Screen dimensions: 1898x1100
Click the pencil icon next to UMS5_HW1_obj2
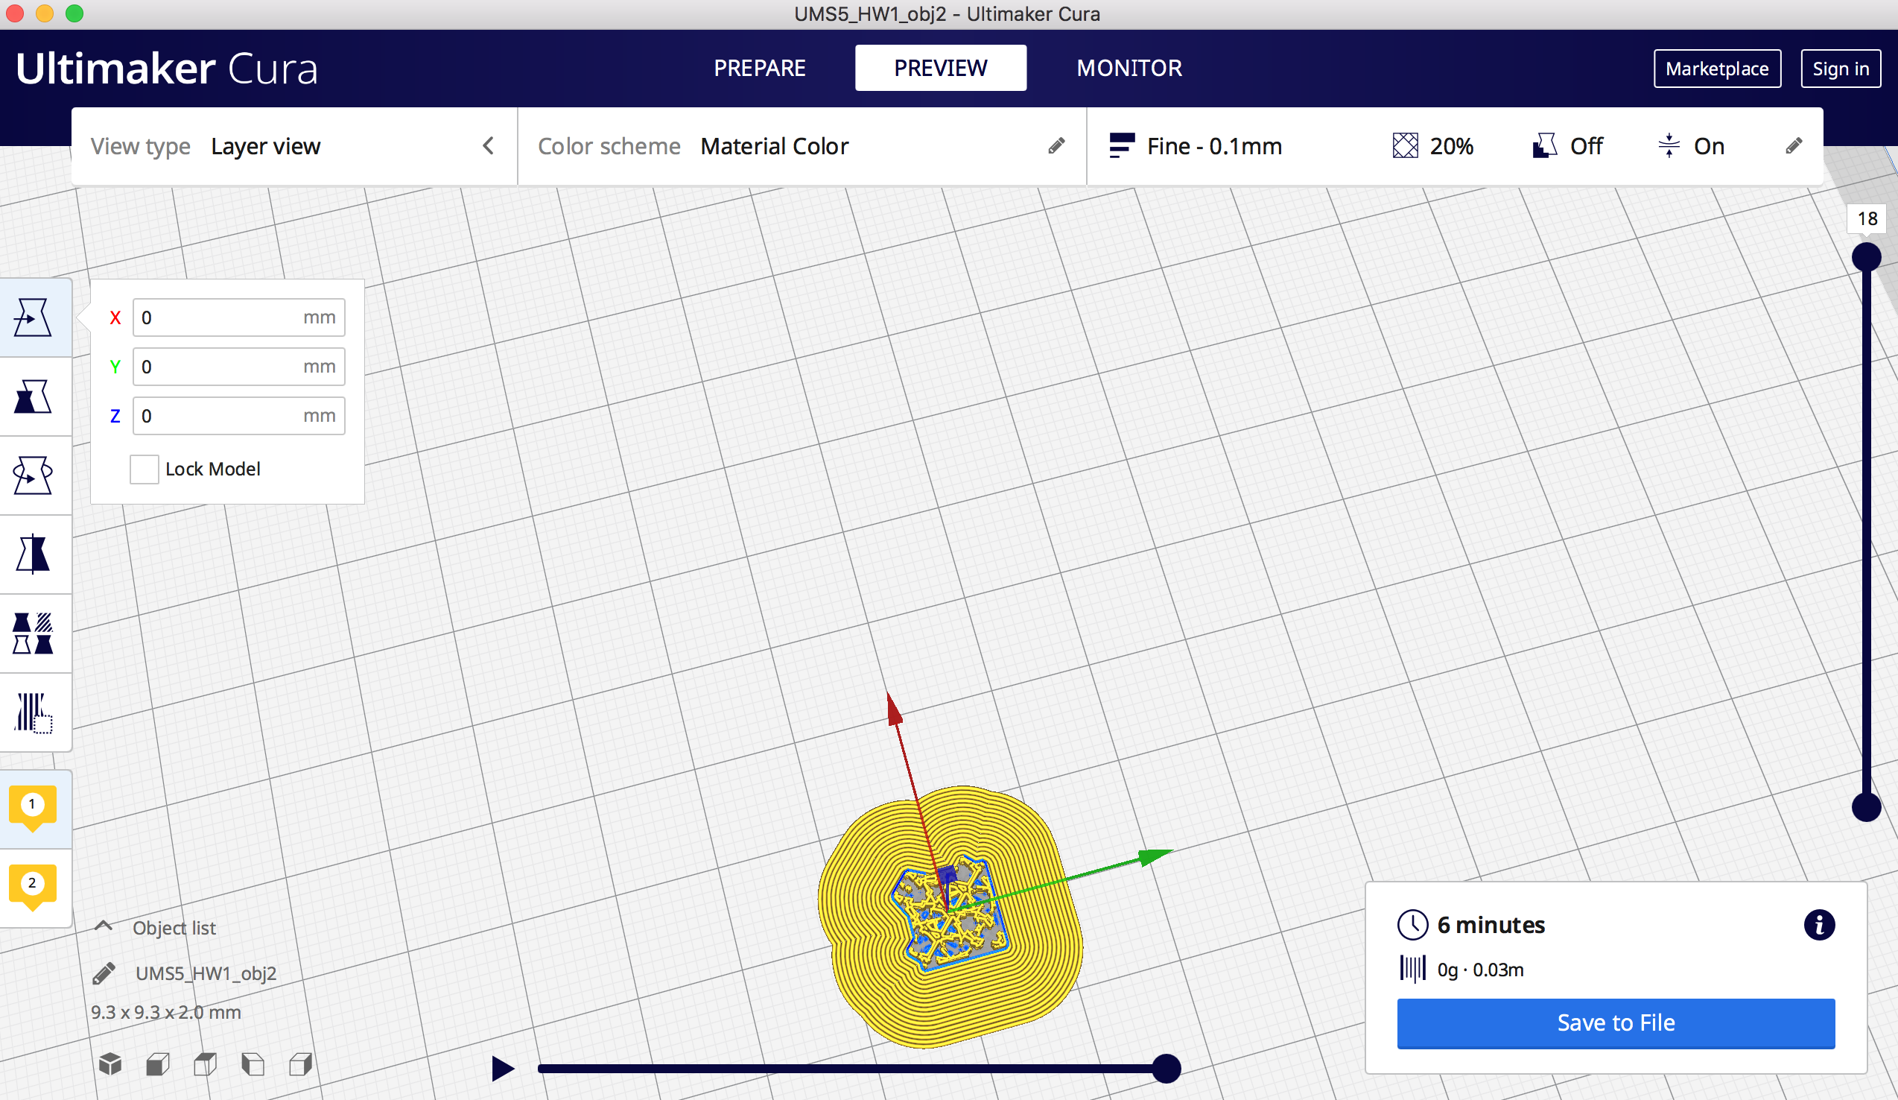[x=104, y=973]
